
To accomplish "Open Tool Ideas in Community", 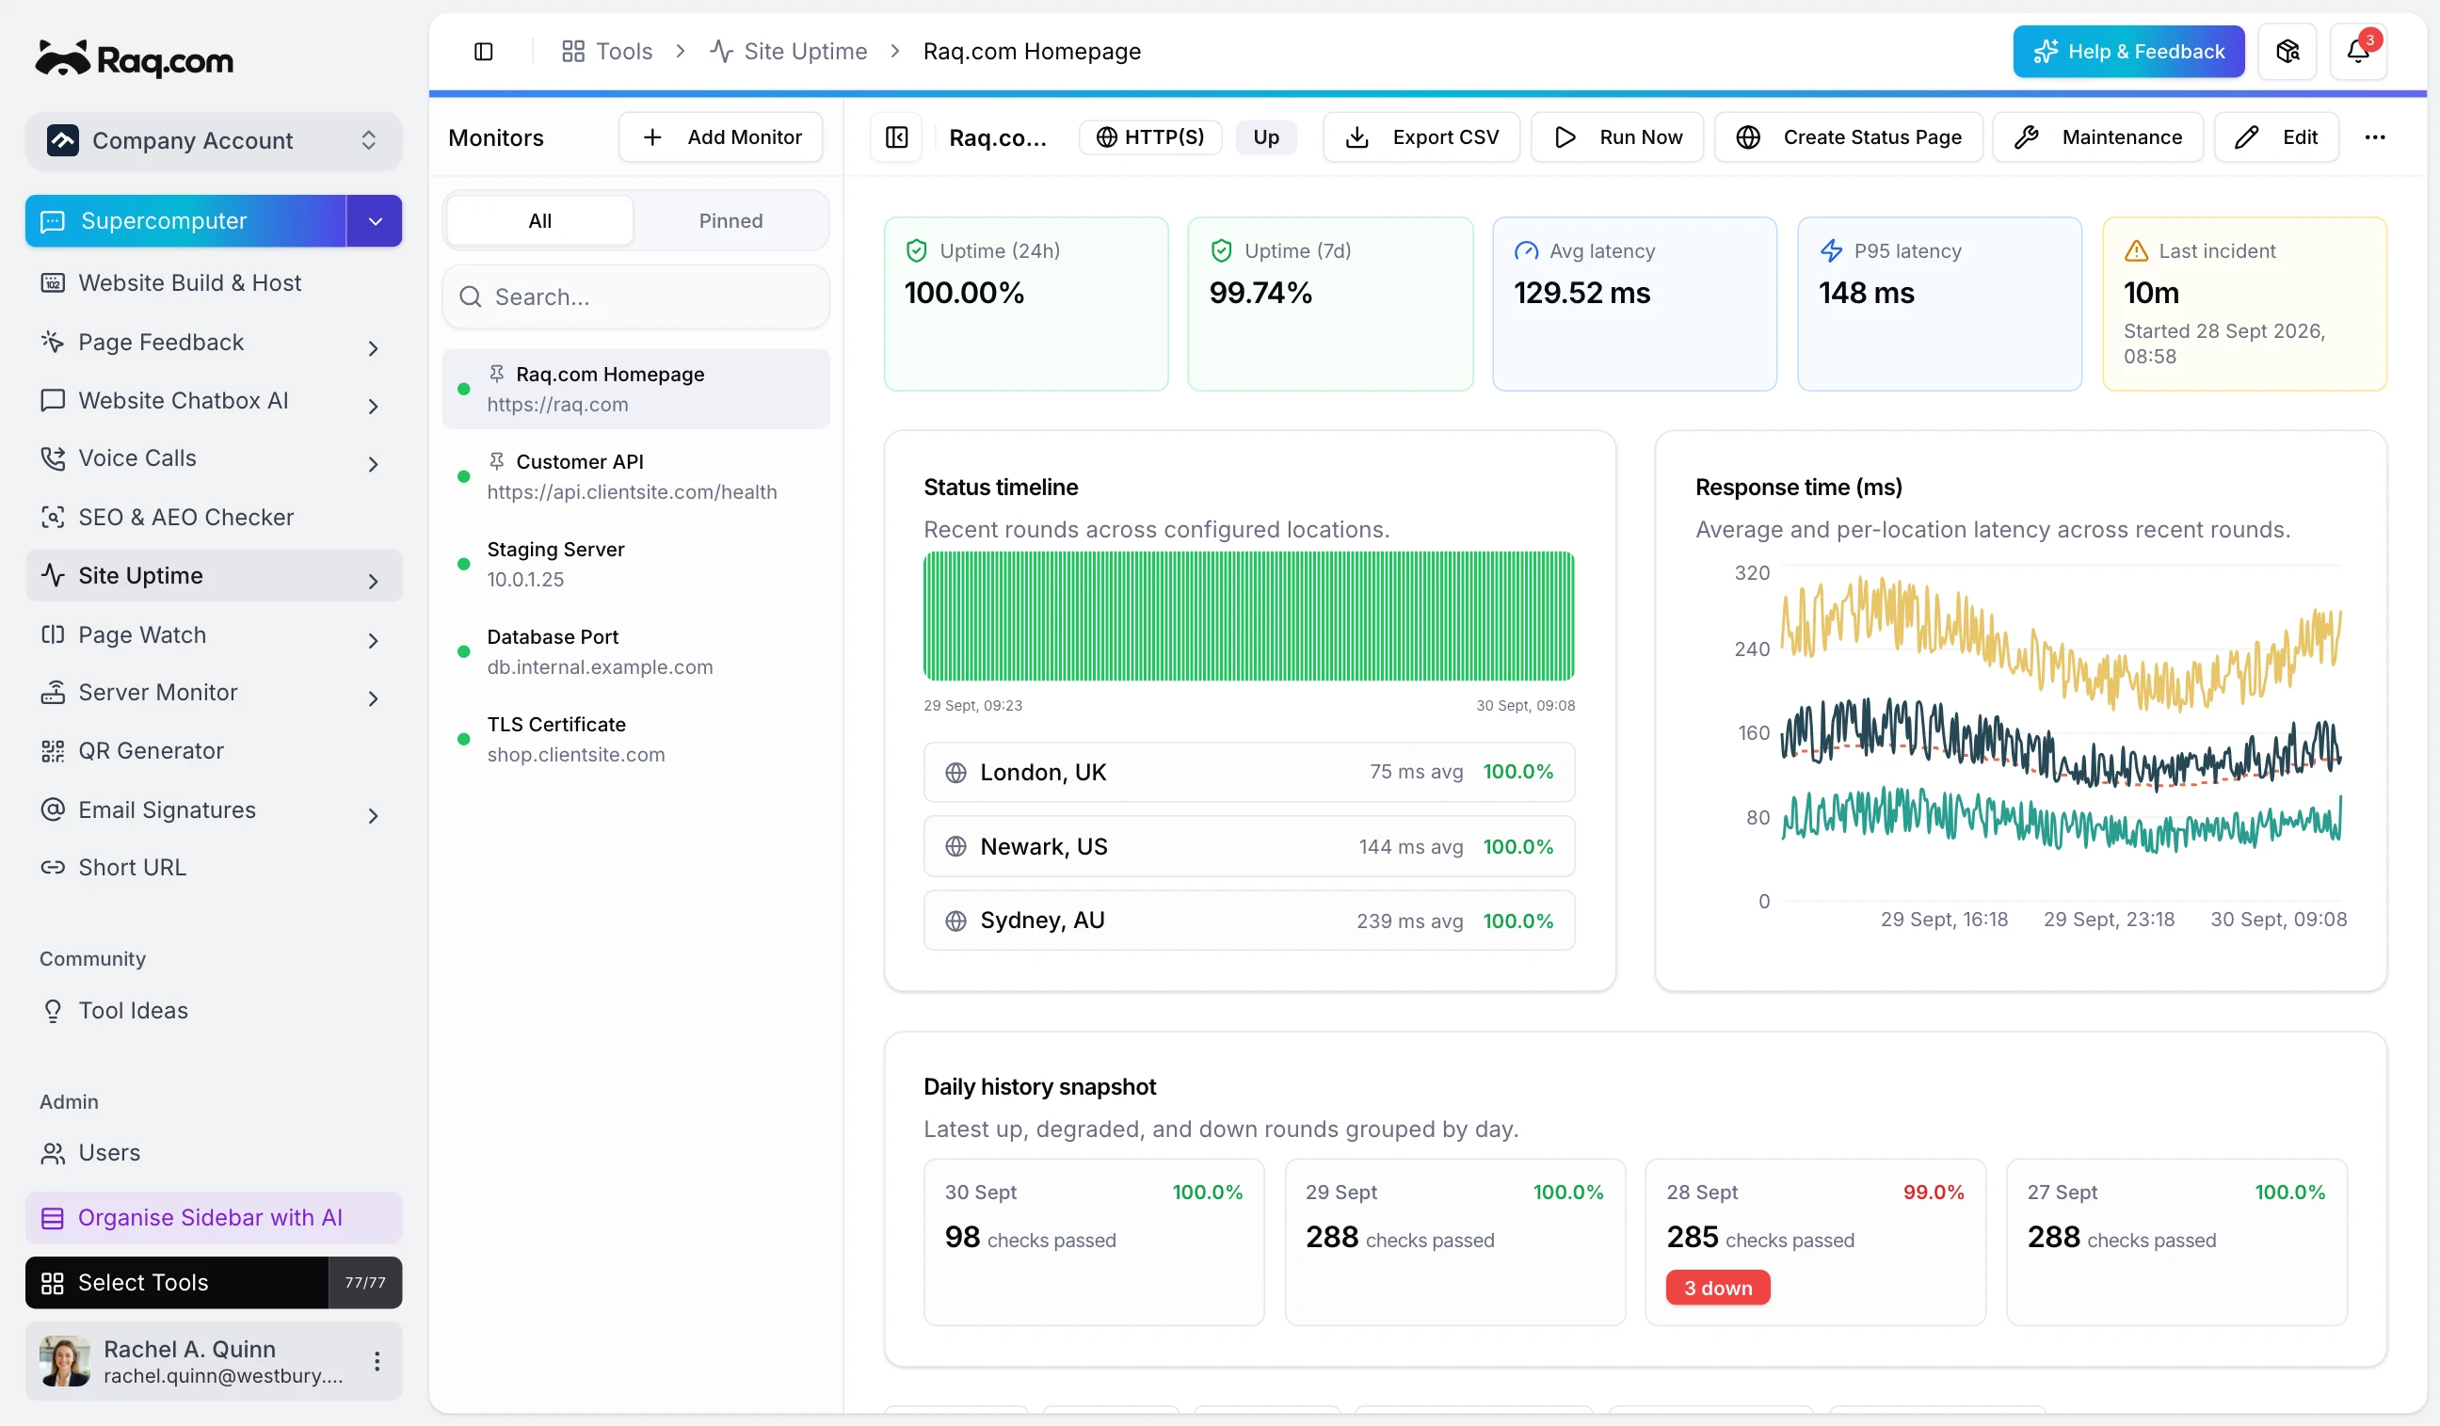I will (x=213, y=1010).
